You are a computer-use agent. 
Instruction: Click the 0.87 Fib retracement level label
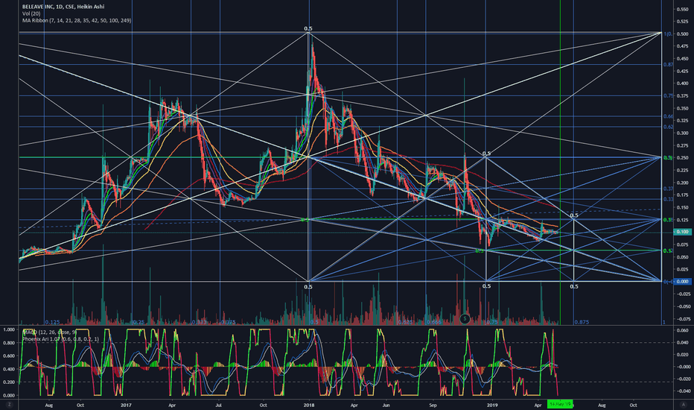[x=668, y=65]
